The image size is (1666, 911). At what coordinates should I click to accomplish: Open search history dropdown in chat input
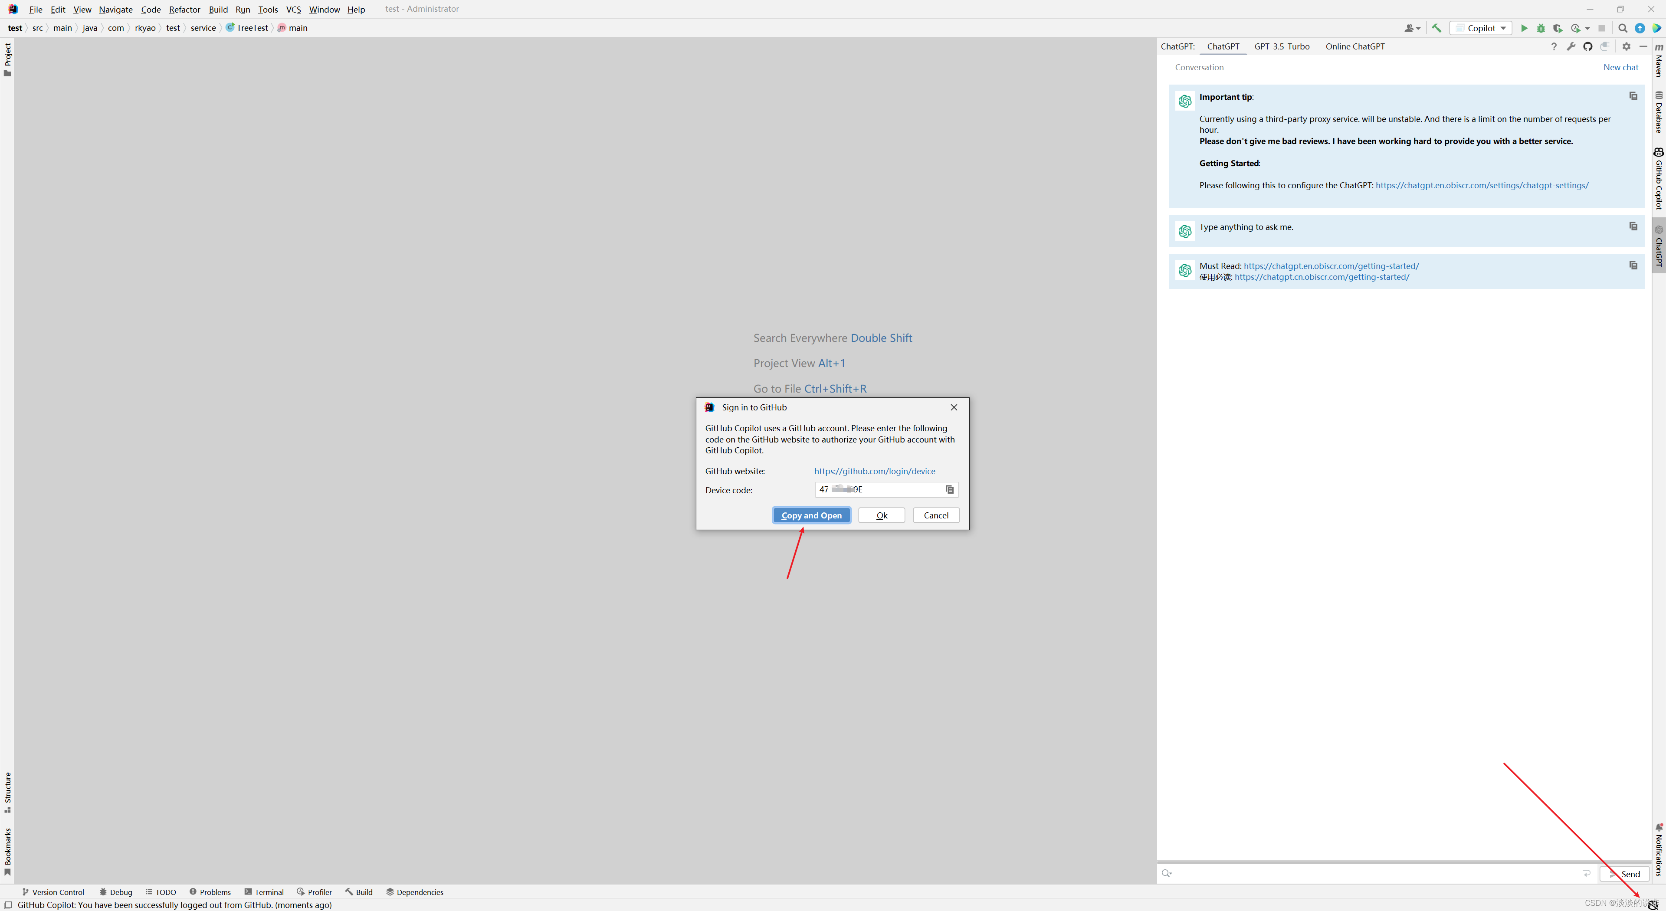pos(1167,874)
